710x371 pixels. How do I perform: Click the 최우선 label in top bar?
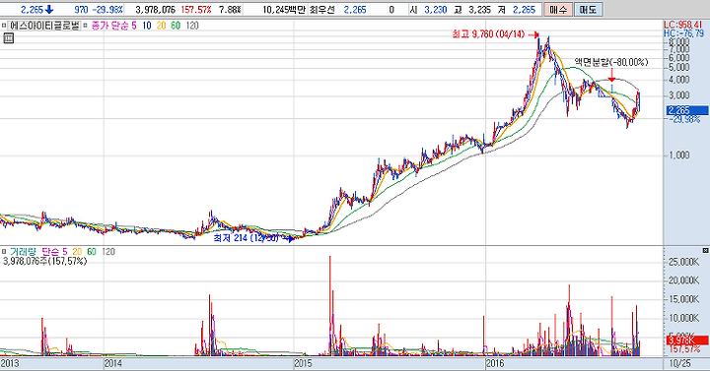pos(321,10)
